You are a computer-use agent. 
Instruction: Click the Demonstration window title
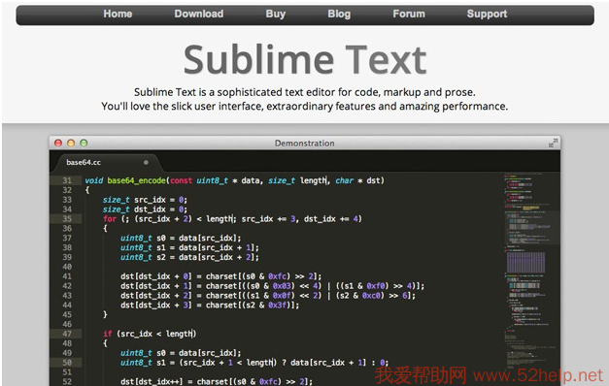click(x=305, y=144)
